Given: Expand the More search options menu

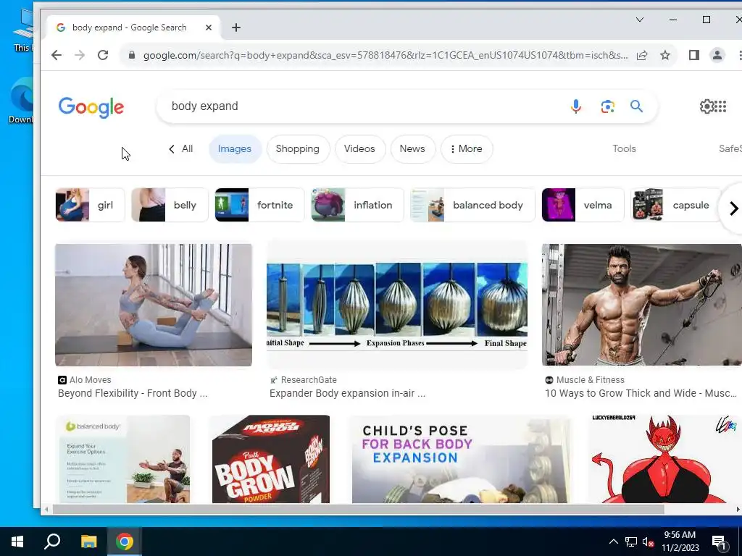Looking at the screenshot, I should pos(466,149).
